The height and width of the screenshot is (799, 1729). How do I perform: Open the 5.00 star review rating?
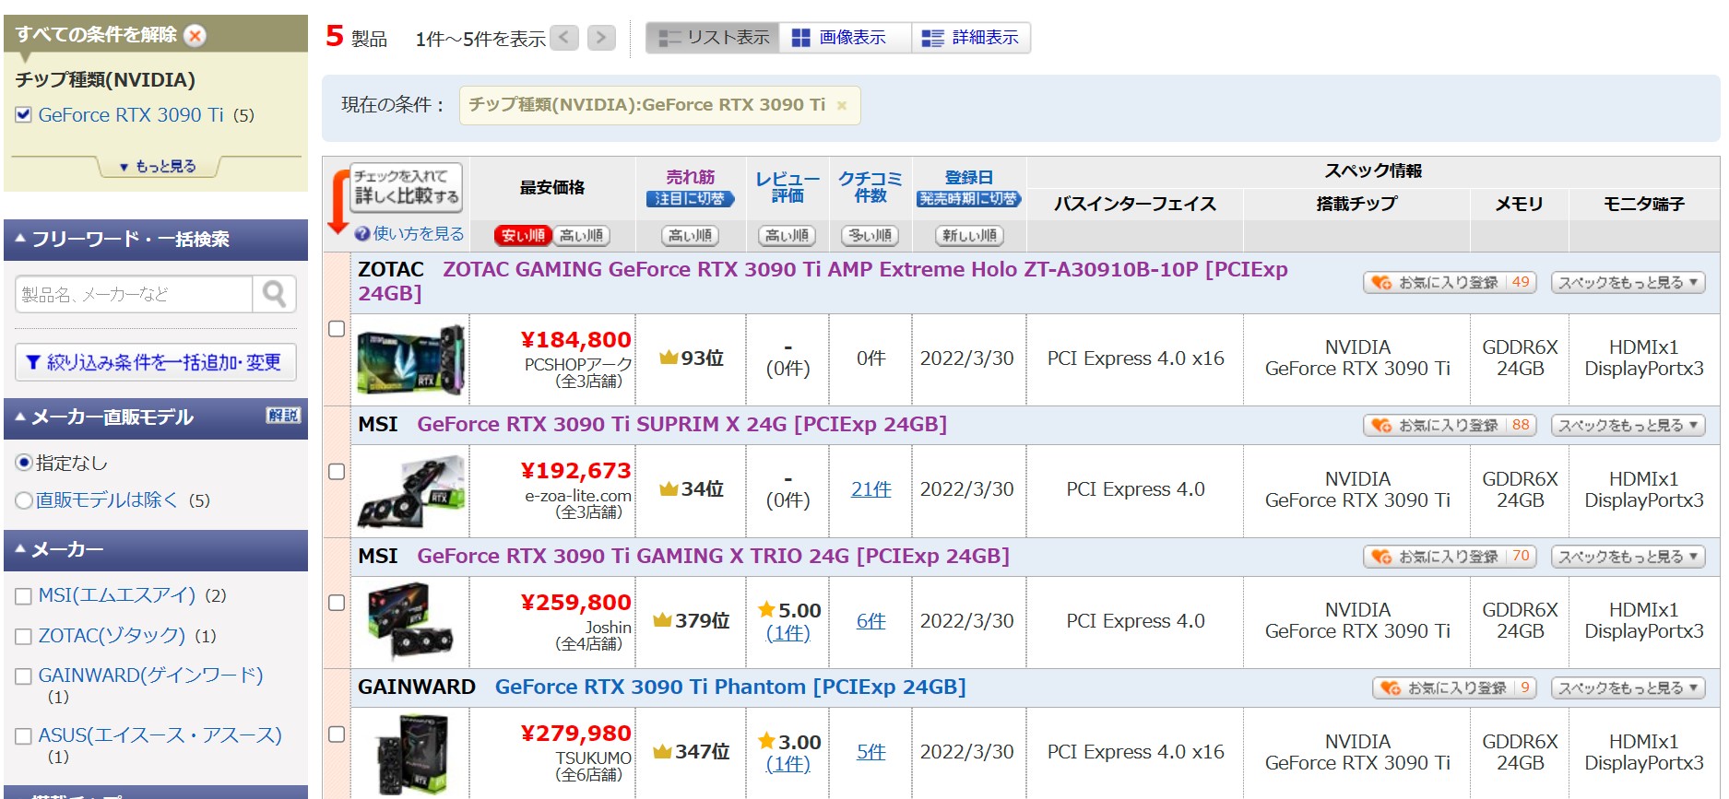(x=788, y=611)
